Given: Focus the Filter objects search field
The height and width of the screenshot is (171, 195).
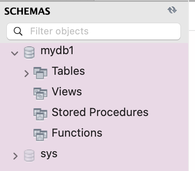Looking at the screenshot, I should click(94, 31).
